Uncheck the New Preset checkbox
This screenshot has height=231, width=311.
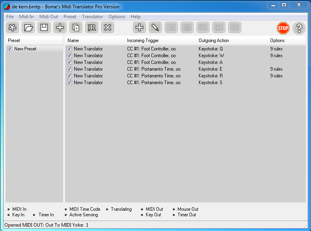[x=10, y=48]
